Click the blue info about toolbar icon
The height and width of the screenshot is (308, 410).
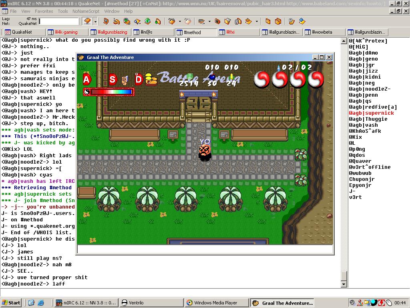(302, 21)
